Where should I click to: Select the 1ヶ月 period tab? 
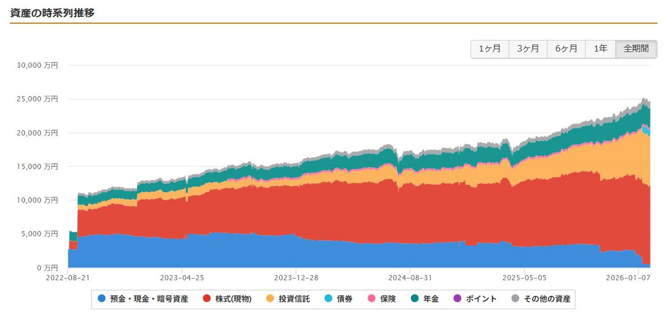[x=490, y=49]
